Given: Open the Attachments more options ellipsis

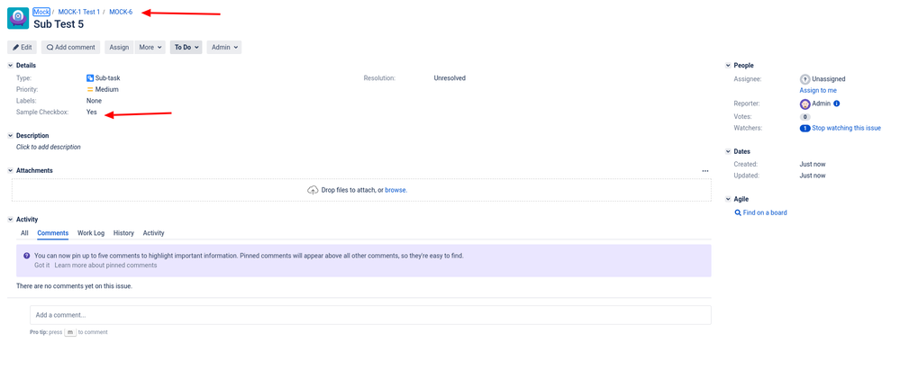Looking at the screenshot, I should (705, 171).
